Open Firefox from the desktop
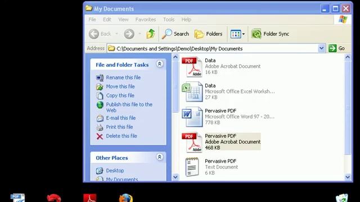Viewport: 360px width, 202px height. 126,198
